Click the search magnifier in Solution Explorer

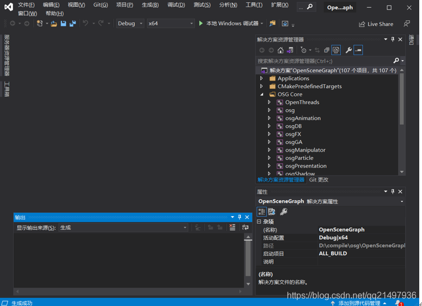tap(396, 61)
